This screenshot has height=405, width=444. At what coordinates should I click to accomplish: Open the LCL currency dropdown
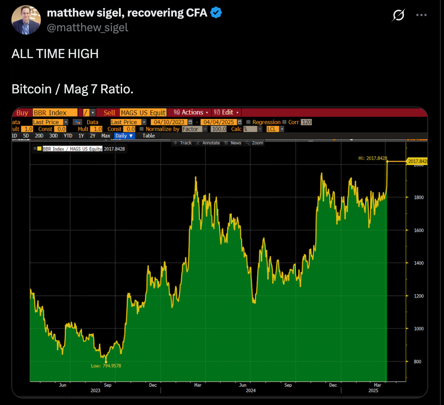(x=275, y=129)
